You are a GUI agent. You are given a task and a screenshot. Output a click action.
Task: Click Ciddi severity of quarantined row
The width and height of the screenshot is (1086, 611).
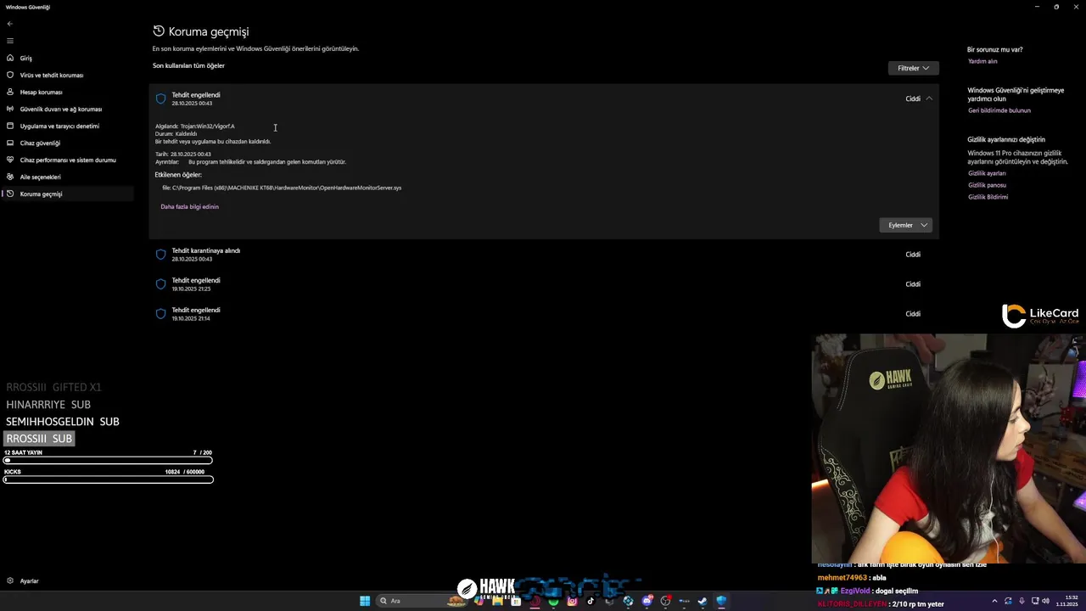coord(913,255)
